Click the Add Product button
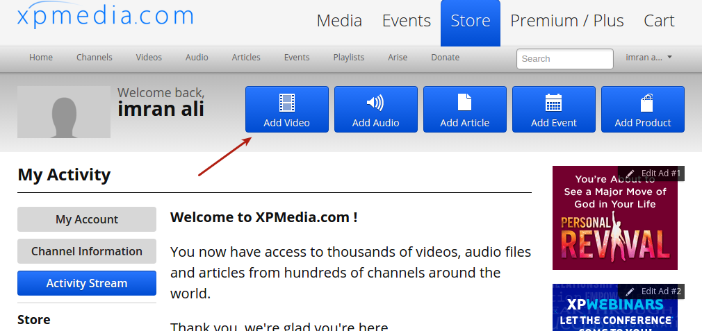The image size is (702, 331). [643, 110]
